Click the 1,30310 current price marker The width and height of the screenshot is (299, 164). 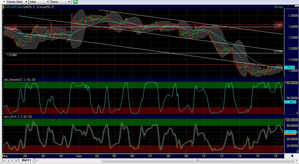(290, 67)
